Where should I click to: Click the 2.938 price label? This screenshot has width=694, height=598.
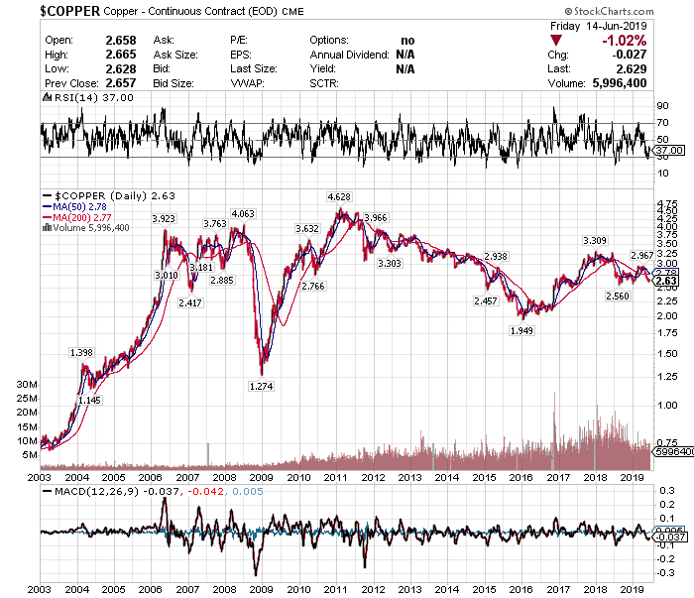(496, 256)
